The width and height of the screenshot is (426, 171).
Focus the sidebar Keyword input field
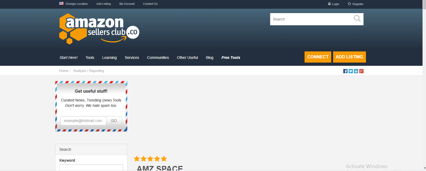(x=91, y=168)
